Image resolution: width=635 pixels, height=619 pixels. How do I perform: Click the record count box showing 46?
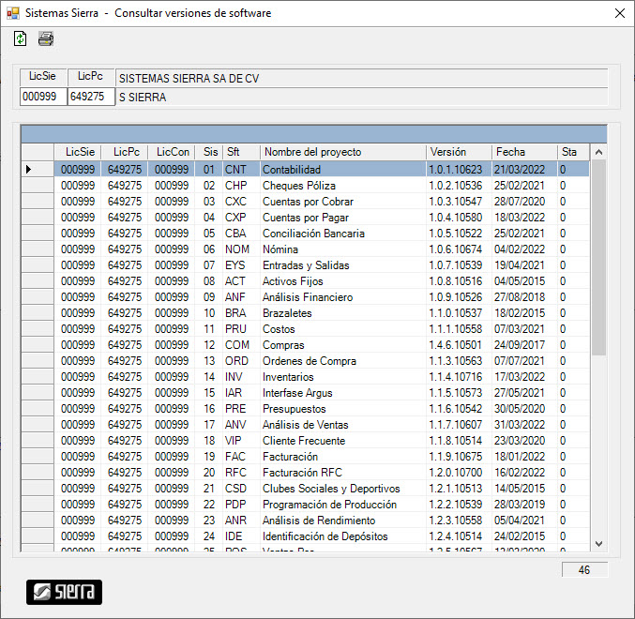(583, 569)
